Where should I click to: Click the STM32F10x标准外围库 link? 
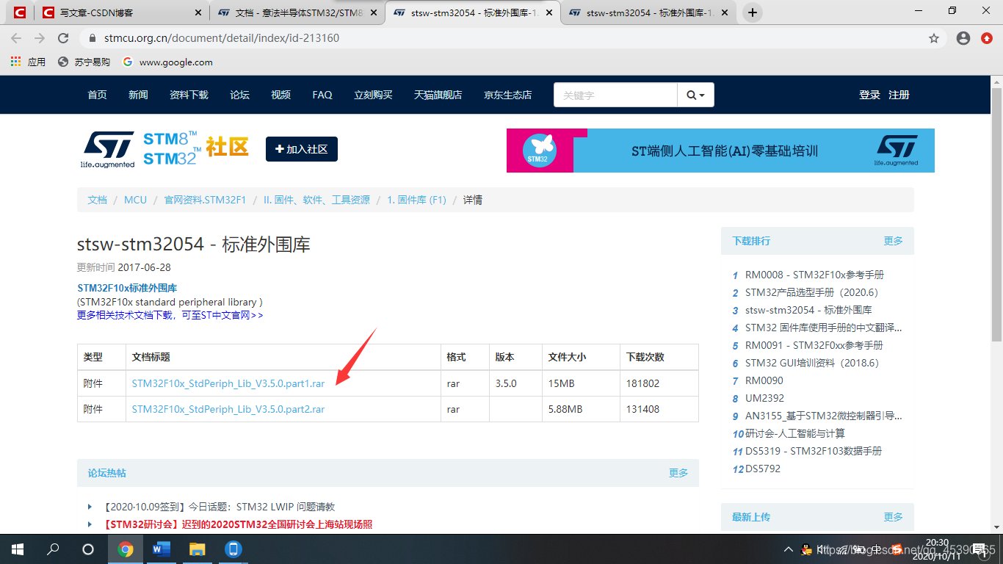[x=127, y=288]
